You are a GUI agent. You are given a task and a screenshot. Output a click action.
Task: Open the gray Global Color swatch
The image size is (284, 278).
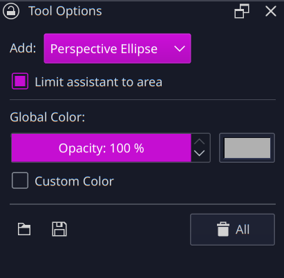[x=247, y=148]
